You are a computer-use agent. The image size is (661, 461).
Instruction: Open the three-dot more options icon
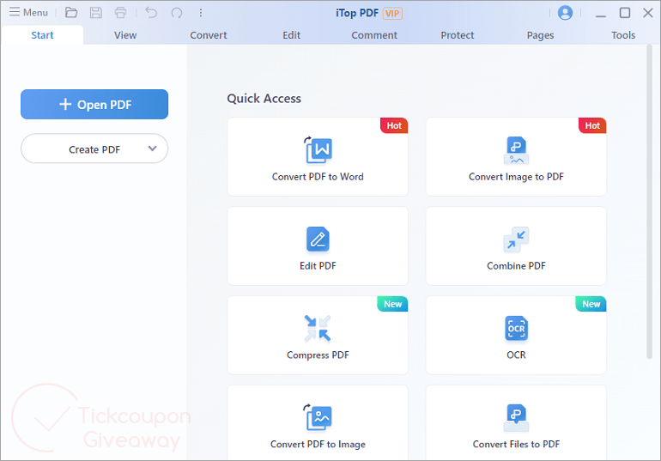click(201, 13)
